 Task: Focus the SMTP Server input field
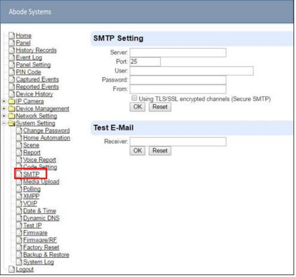pos(178,52)
